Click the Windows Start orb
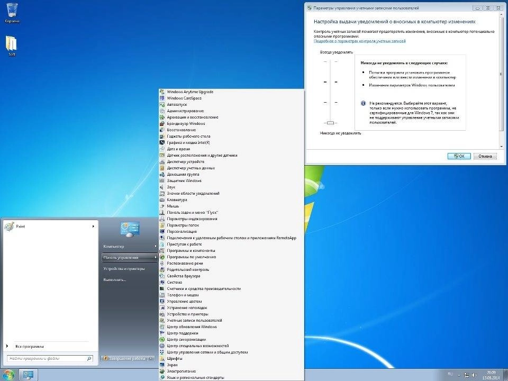This screenshot has height=381, width=508. 9,375
